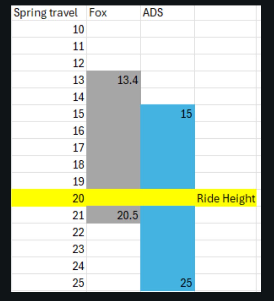Select the Spring travel header cell
274x301 pixels.
click(49, 13)
